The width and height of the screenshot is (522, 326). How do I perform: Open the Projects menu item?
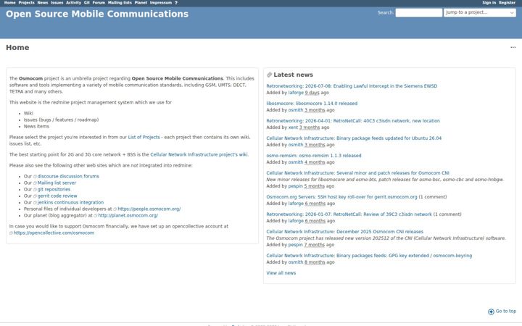[x=26, y=3]
